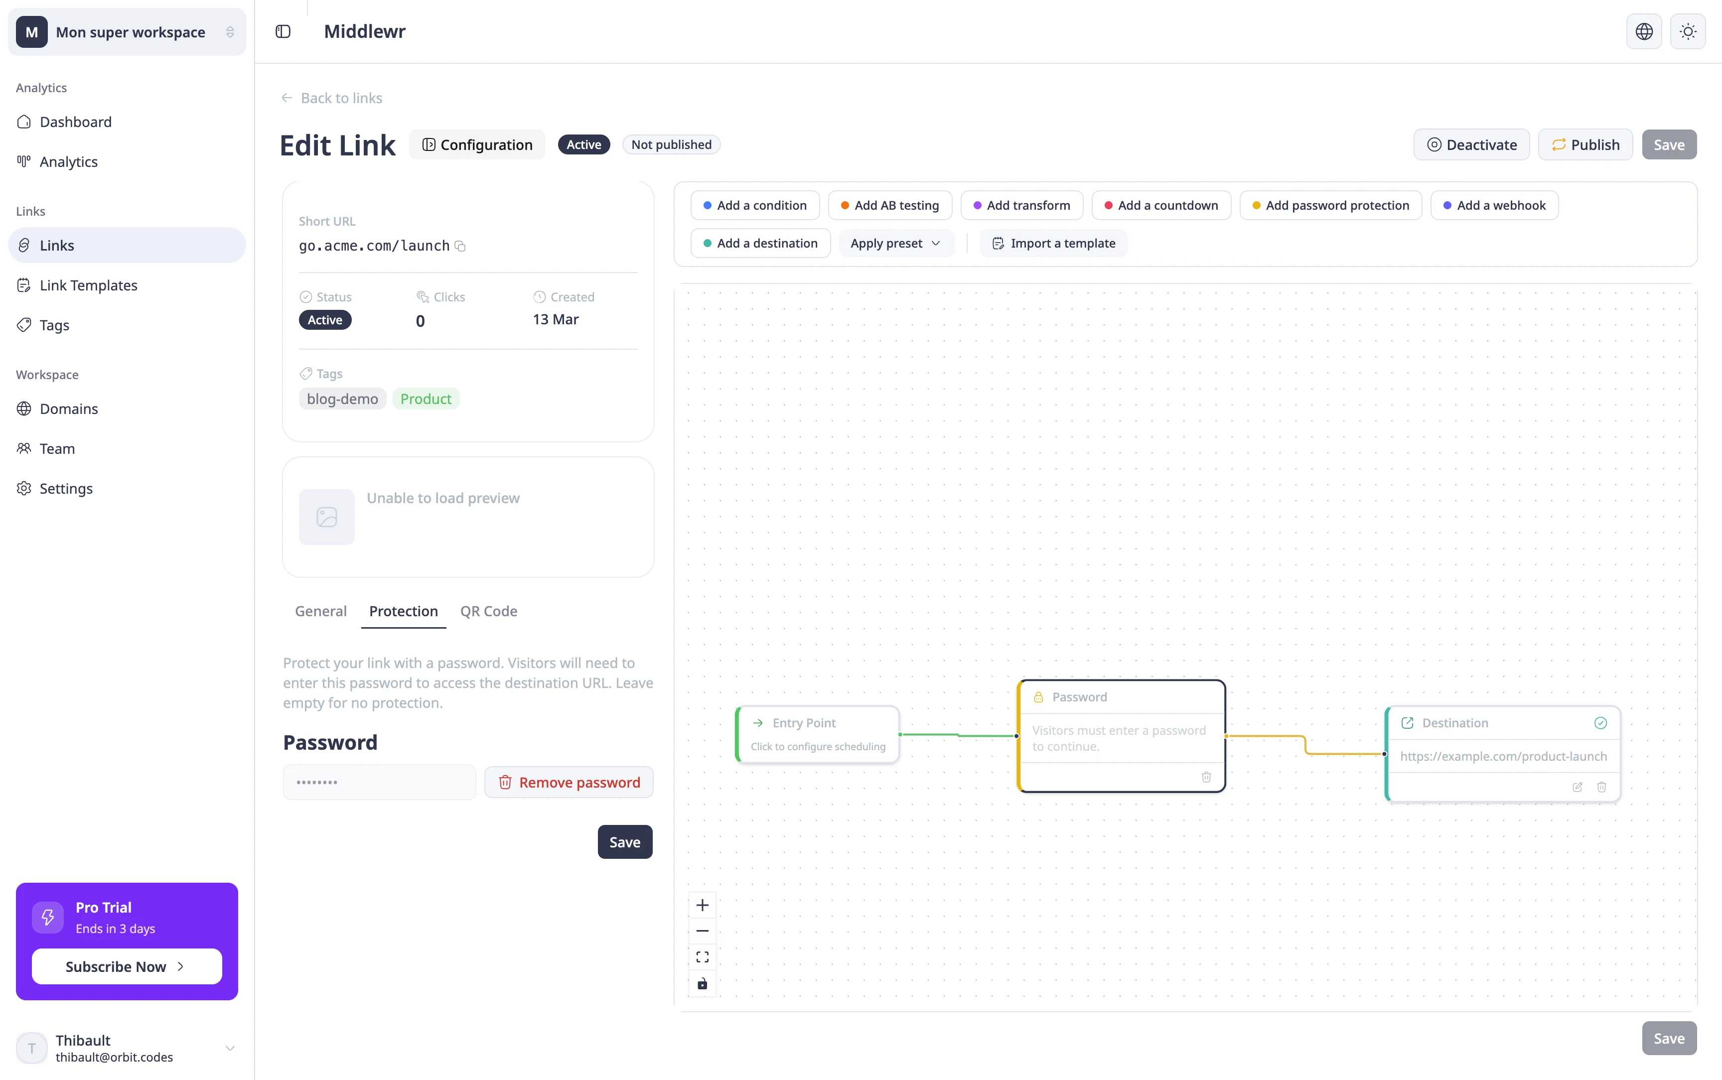Delete the Password node trash icon
The image size is (1722, 1080).
1206,777
